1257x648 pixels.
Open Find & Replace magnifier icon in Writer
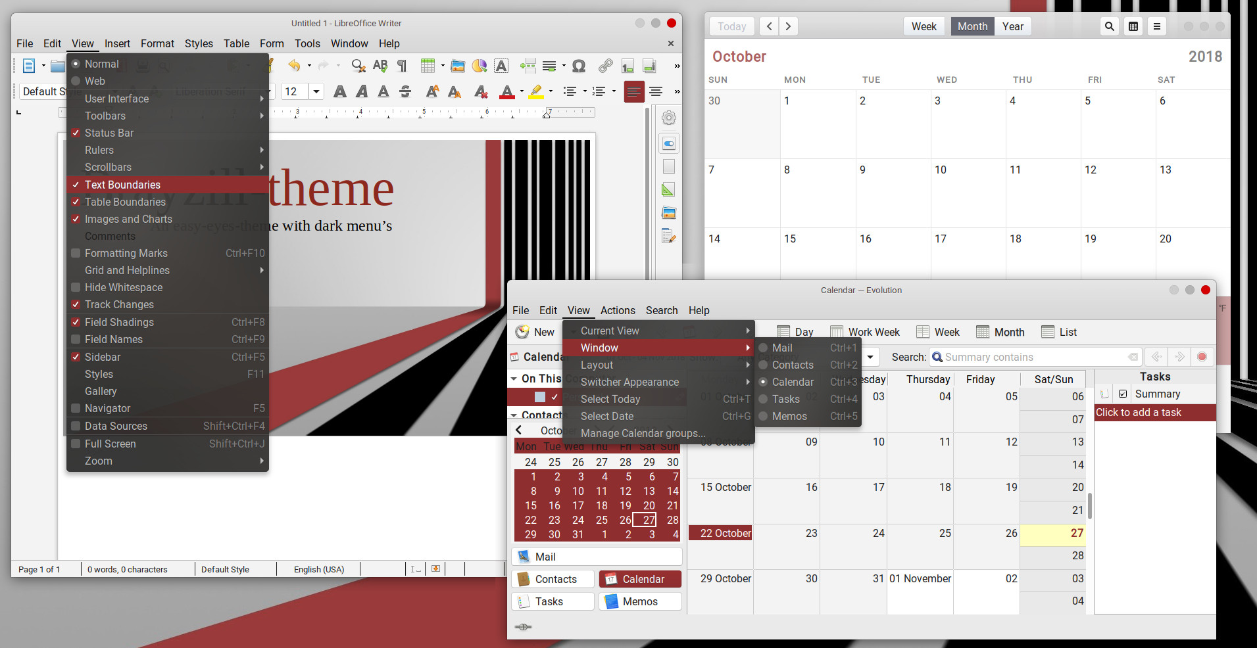(358, 65)
